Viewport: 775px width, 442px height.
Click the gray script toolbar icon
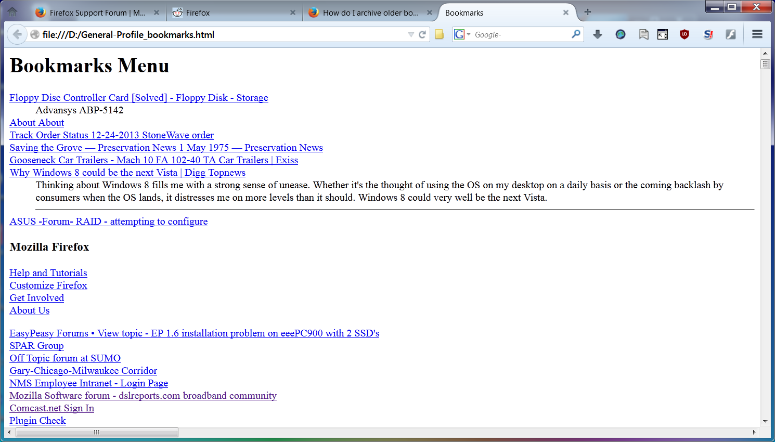pos(731,34)
